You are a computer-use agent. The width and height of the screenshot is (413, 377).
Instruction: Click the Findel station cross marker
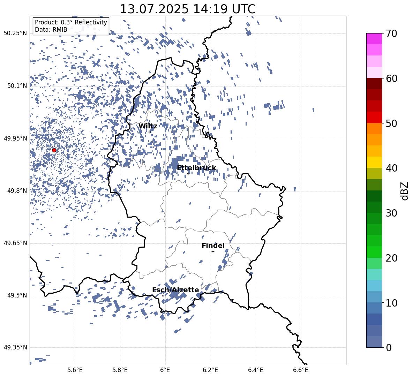(213, 252)
